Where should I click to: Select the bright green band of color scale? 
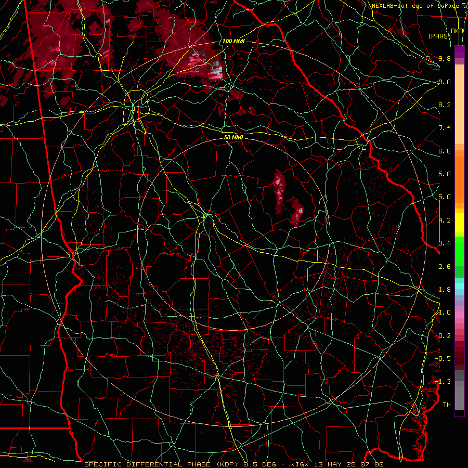point(459,251)
